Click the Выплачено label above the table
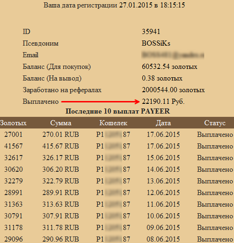The width and height of the screenshot is (234, 243). 40,101
